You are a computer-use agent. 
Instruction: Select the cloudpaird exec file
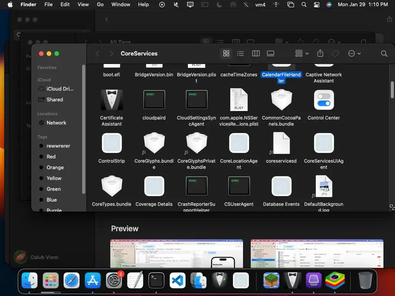[x=154, y=100]
